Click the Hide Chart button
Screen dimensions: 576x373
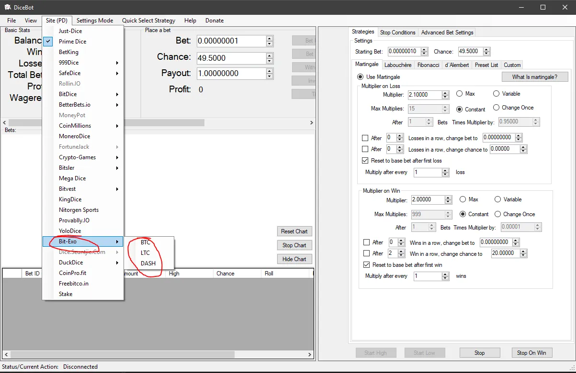pos(294,259)
